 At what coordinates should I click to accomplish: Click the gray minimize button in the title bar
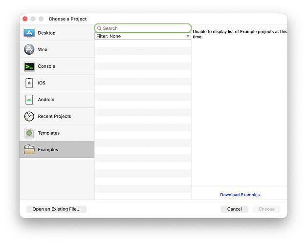point(33,19)
